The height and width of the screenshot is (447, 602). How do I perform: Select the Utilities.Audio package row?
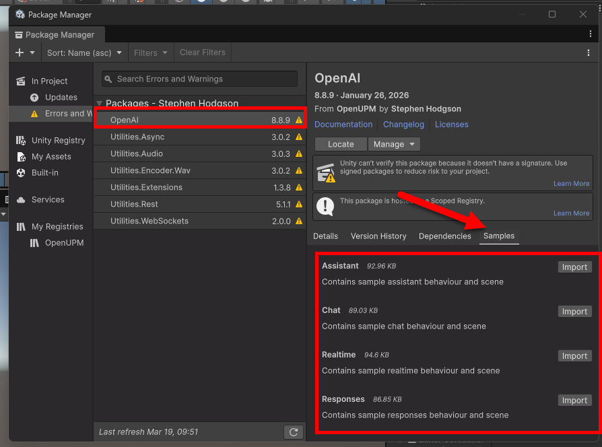pyautogui.click(x=199, y=154)
